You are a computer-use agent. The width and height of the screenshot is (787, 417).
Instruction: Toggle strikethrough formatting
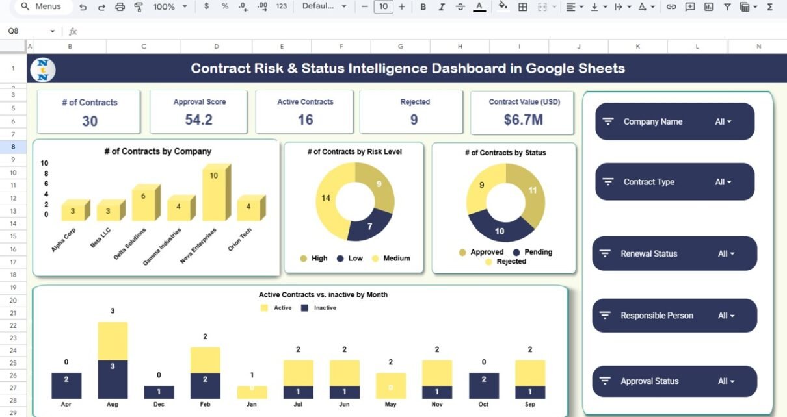(460, 7)
